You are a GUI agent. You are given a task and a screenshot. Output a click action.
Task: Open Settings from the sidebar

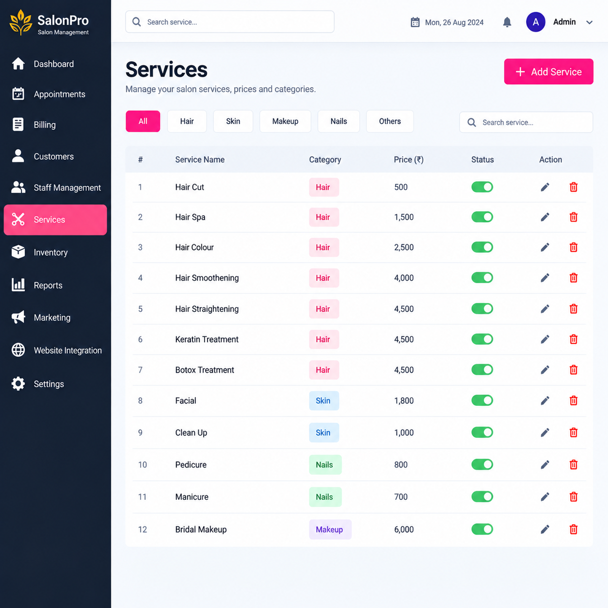[x=55, y=384]
